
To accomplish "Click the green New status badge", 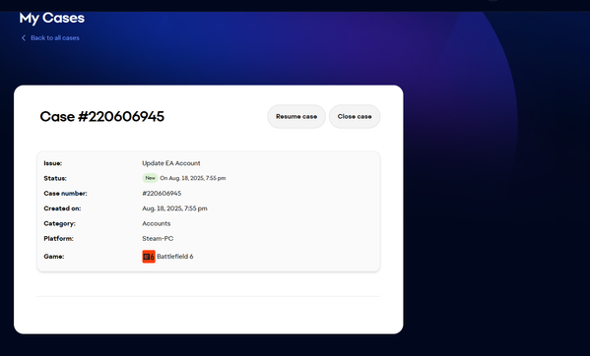I will click(150, 178).
